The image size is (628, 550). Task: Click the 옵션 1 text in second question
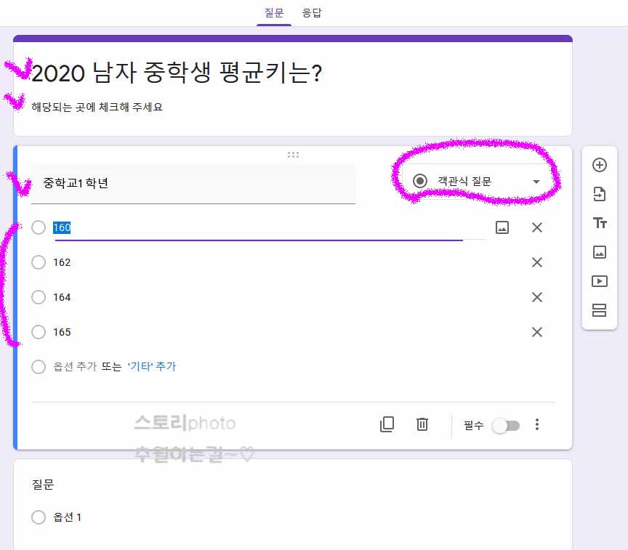(x=68, y=517)
